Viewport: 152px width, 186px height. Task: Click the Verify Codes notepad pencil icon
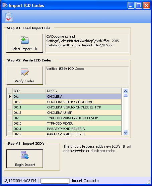pyautogui.click(x=24, y=72)
